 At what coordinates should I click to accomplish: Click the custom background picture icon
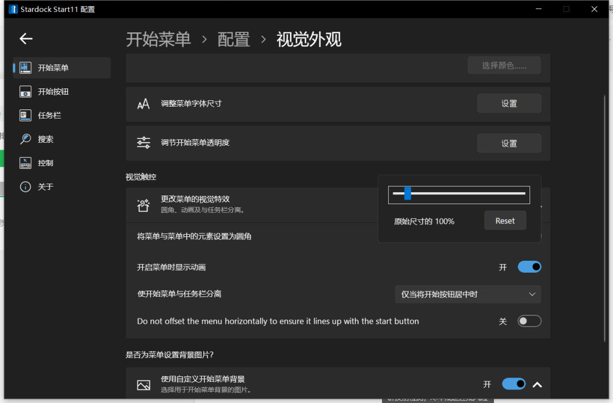[144, 385]
